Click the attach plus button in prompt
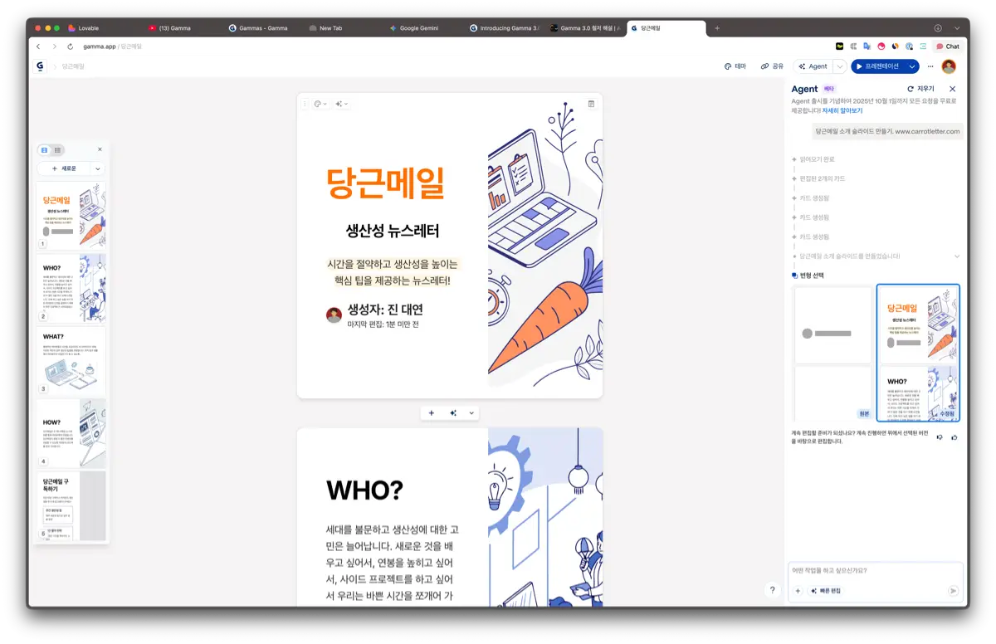Screen dimensions: 996x644 [797, 590]
